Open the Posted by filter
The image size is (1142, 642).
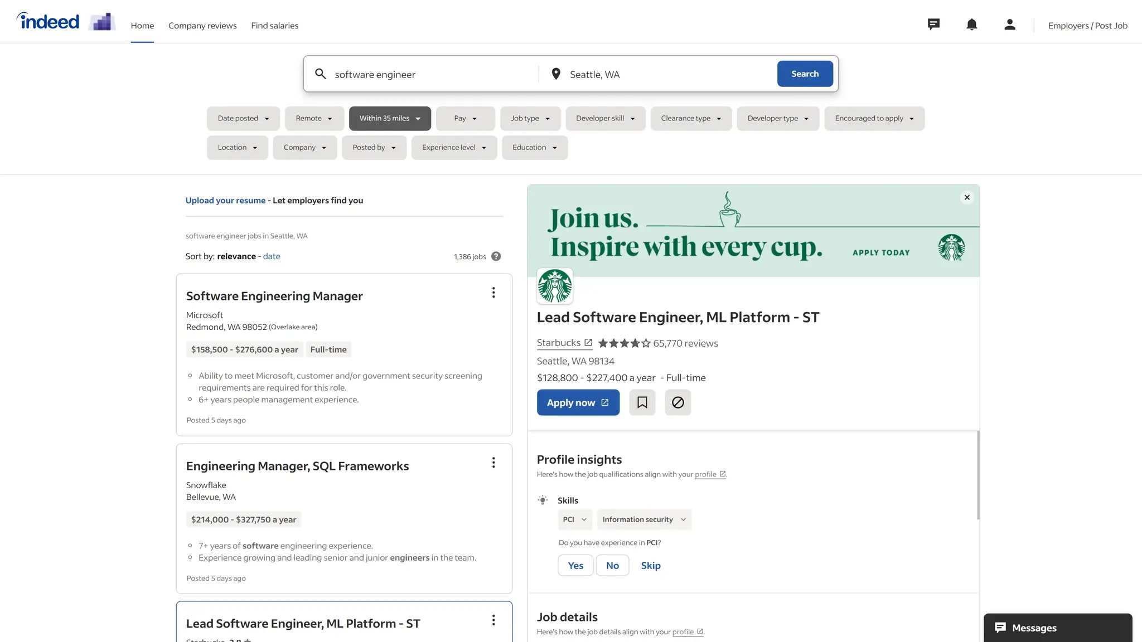click(x=374, y=148)
